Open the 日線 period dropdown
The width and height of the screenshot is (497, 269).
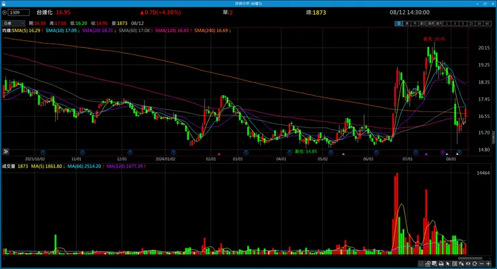[13, 23]
